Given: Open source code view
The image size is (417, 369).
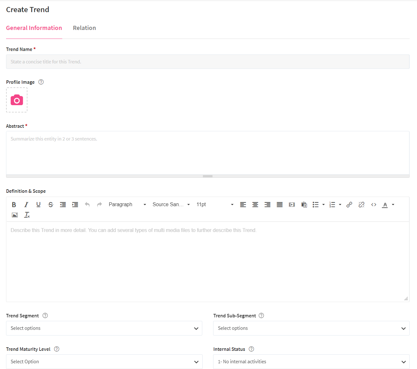Looking at the screenshot, I should 374,205.
